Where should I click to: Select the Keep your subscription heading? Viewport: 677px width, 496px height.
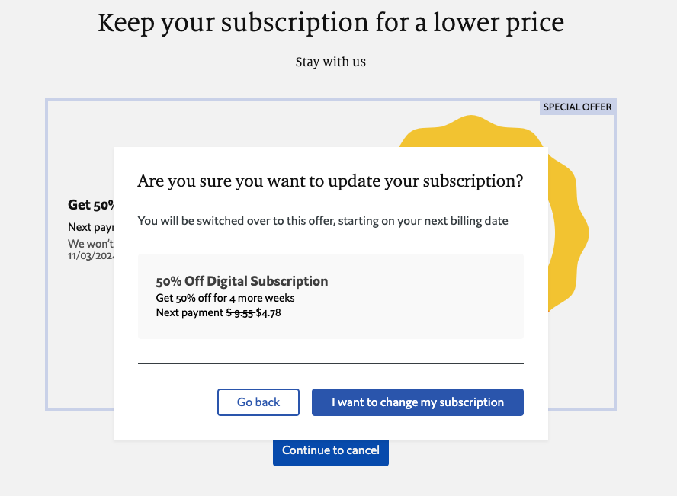[x=330, y=22]
